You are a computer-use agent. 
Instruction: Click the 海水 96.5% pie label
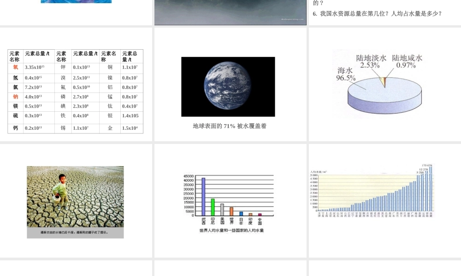(346, 74)
